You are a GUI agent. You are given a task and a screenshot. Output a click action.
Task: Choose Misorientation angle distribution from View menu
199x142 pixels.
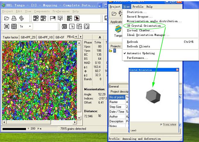point(154,21)
